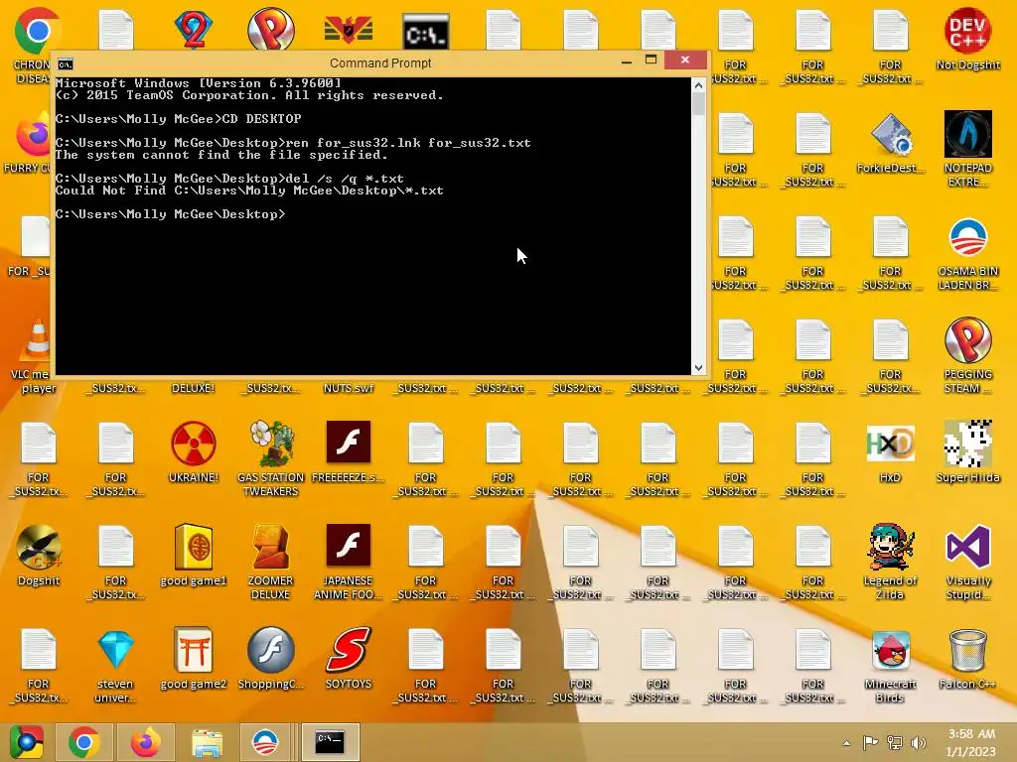Select the NUTS.swf file label

coord(349,388)
